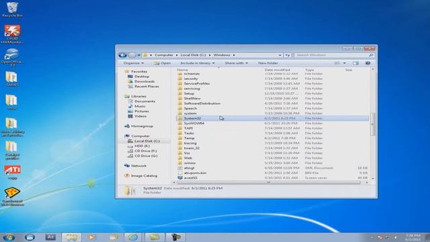Click the search magnifier icon
430x242 pixels.
(x=371, y=55)
